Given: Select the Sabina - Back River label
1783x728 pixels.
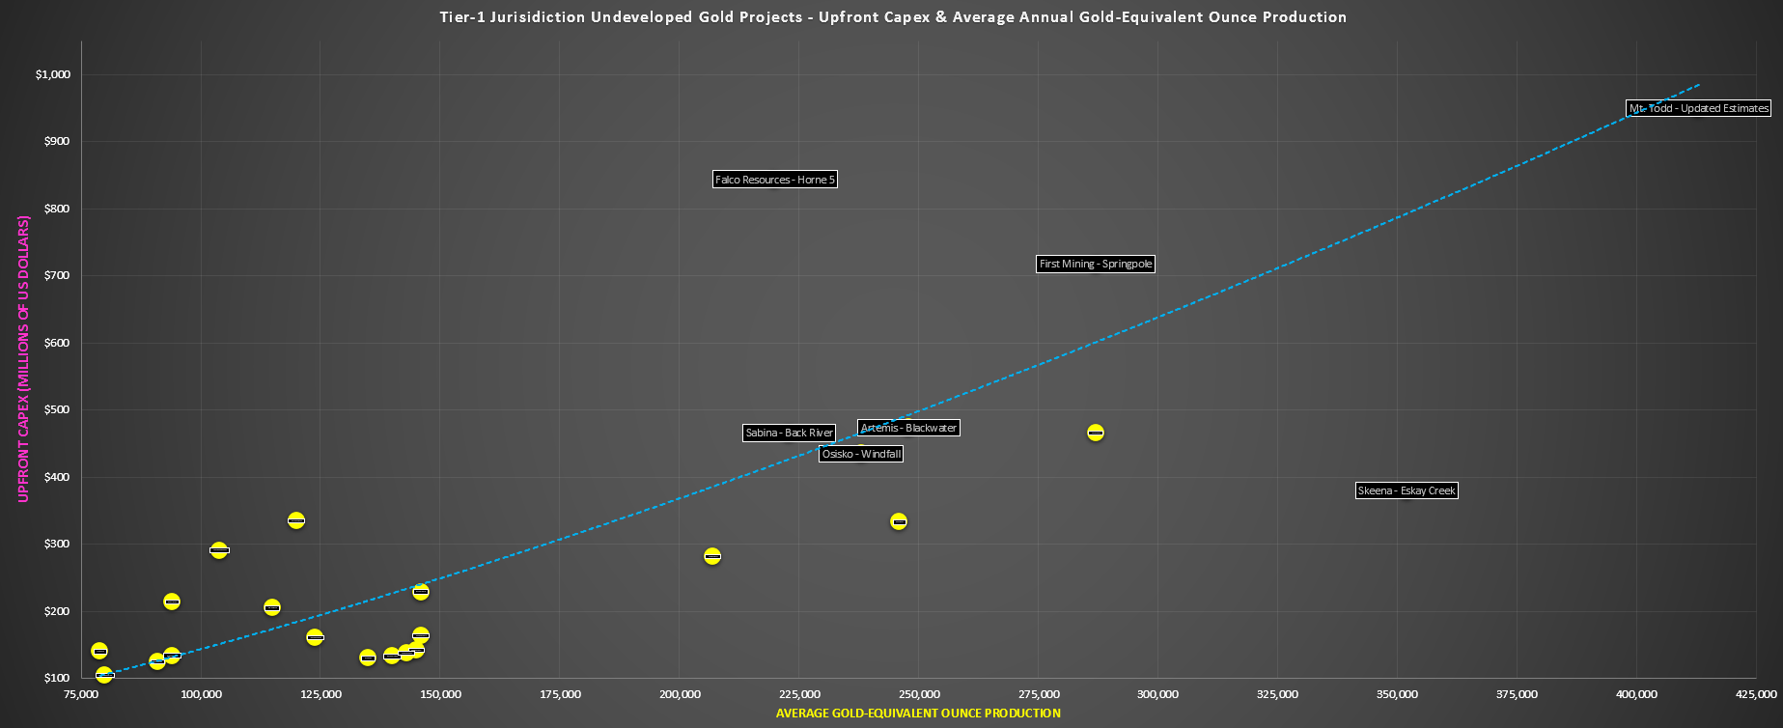Looking at the screenshot, I should click(789, 433).
